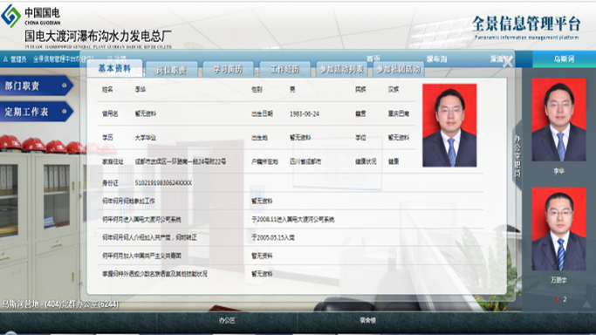Image resolution: width=596 pixels, height=335 pixels.
Task: Click 办公区 in the bottom bar
Action: pyautogui.click(x=227, y=320)
